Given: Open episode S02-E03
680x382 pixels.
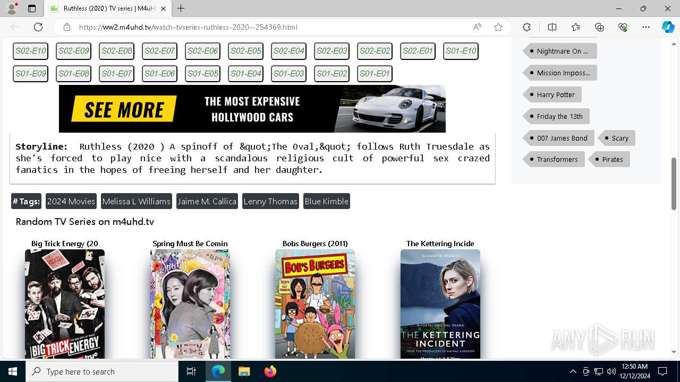Looking at the screenshot, I should click(331, 51).
